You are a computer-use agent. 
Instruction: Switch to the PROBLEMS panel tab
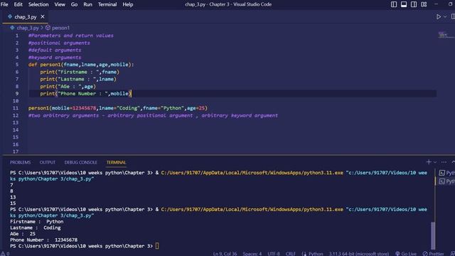[21, 162]
